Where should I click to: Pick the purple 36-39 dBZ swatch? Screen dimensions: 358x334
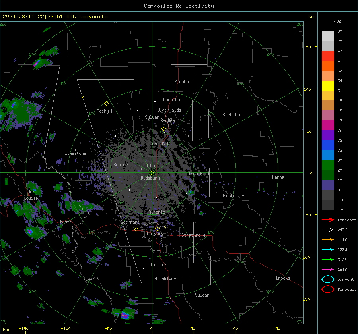[x=328, y=135]
